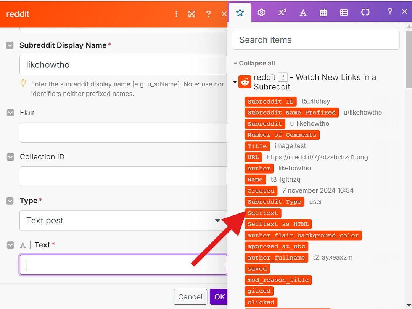Click the Subreddit Display Name input

tap(123, 65)
